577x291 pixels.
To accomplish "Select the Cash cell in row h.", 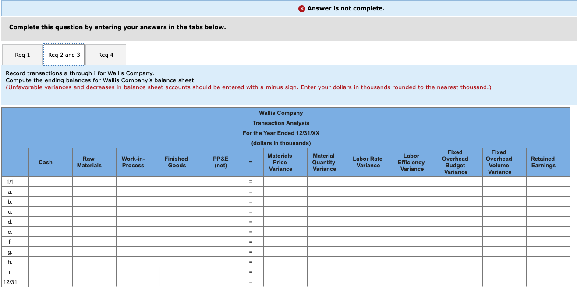I will coord(51,262).
